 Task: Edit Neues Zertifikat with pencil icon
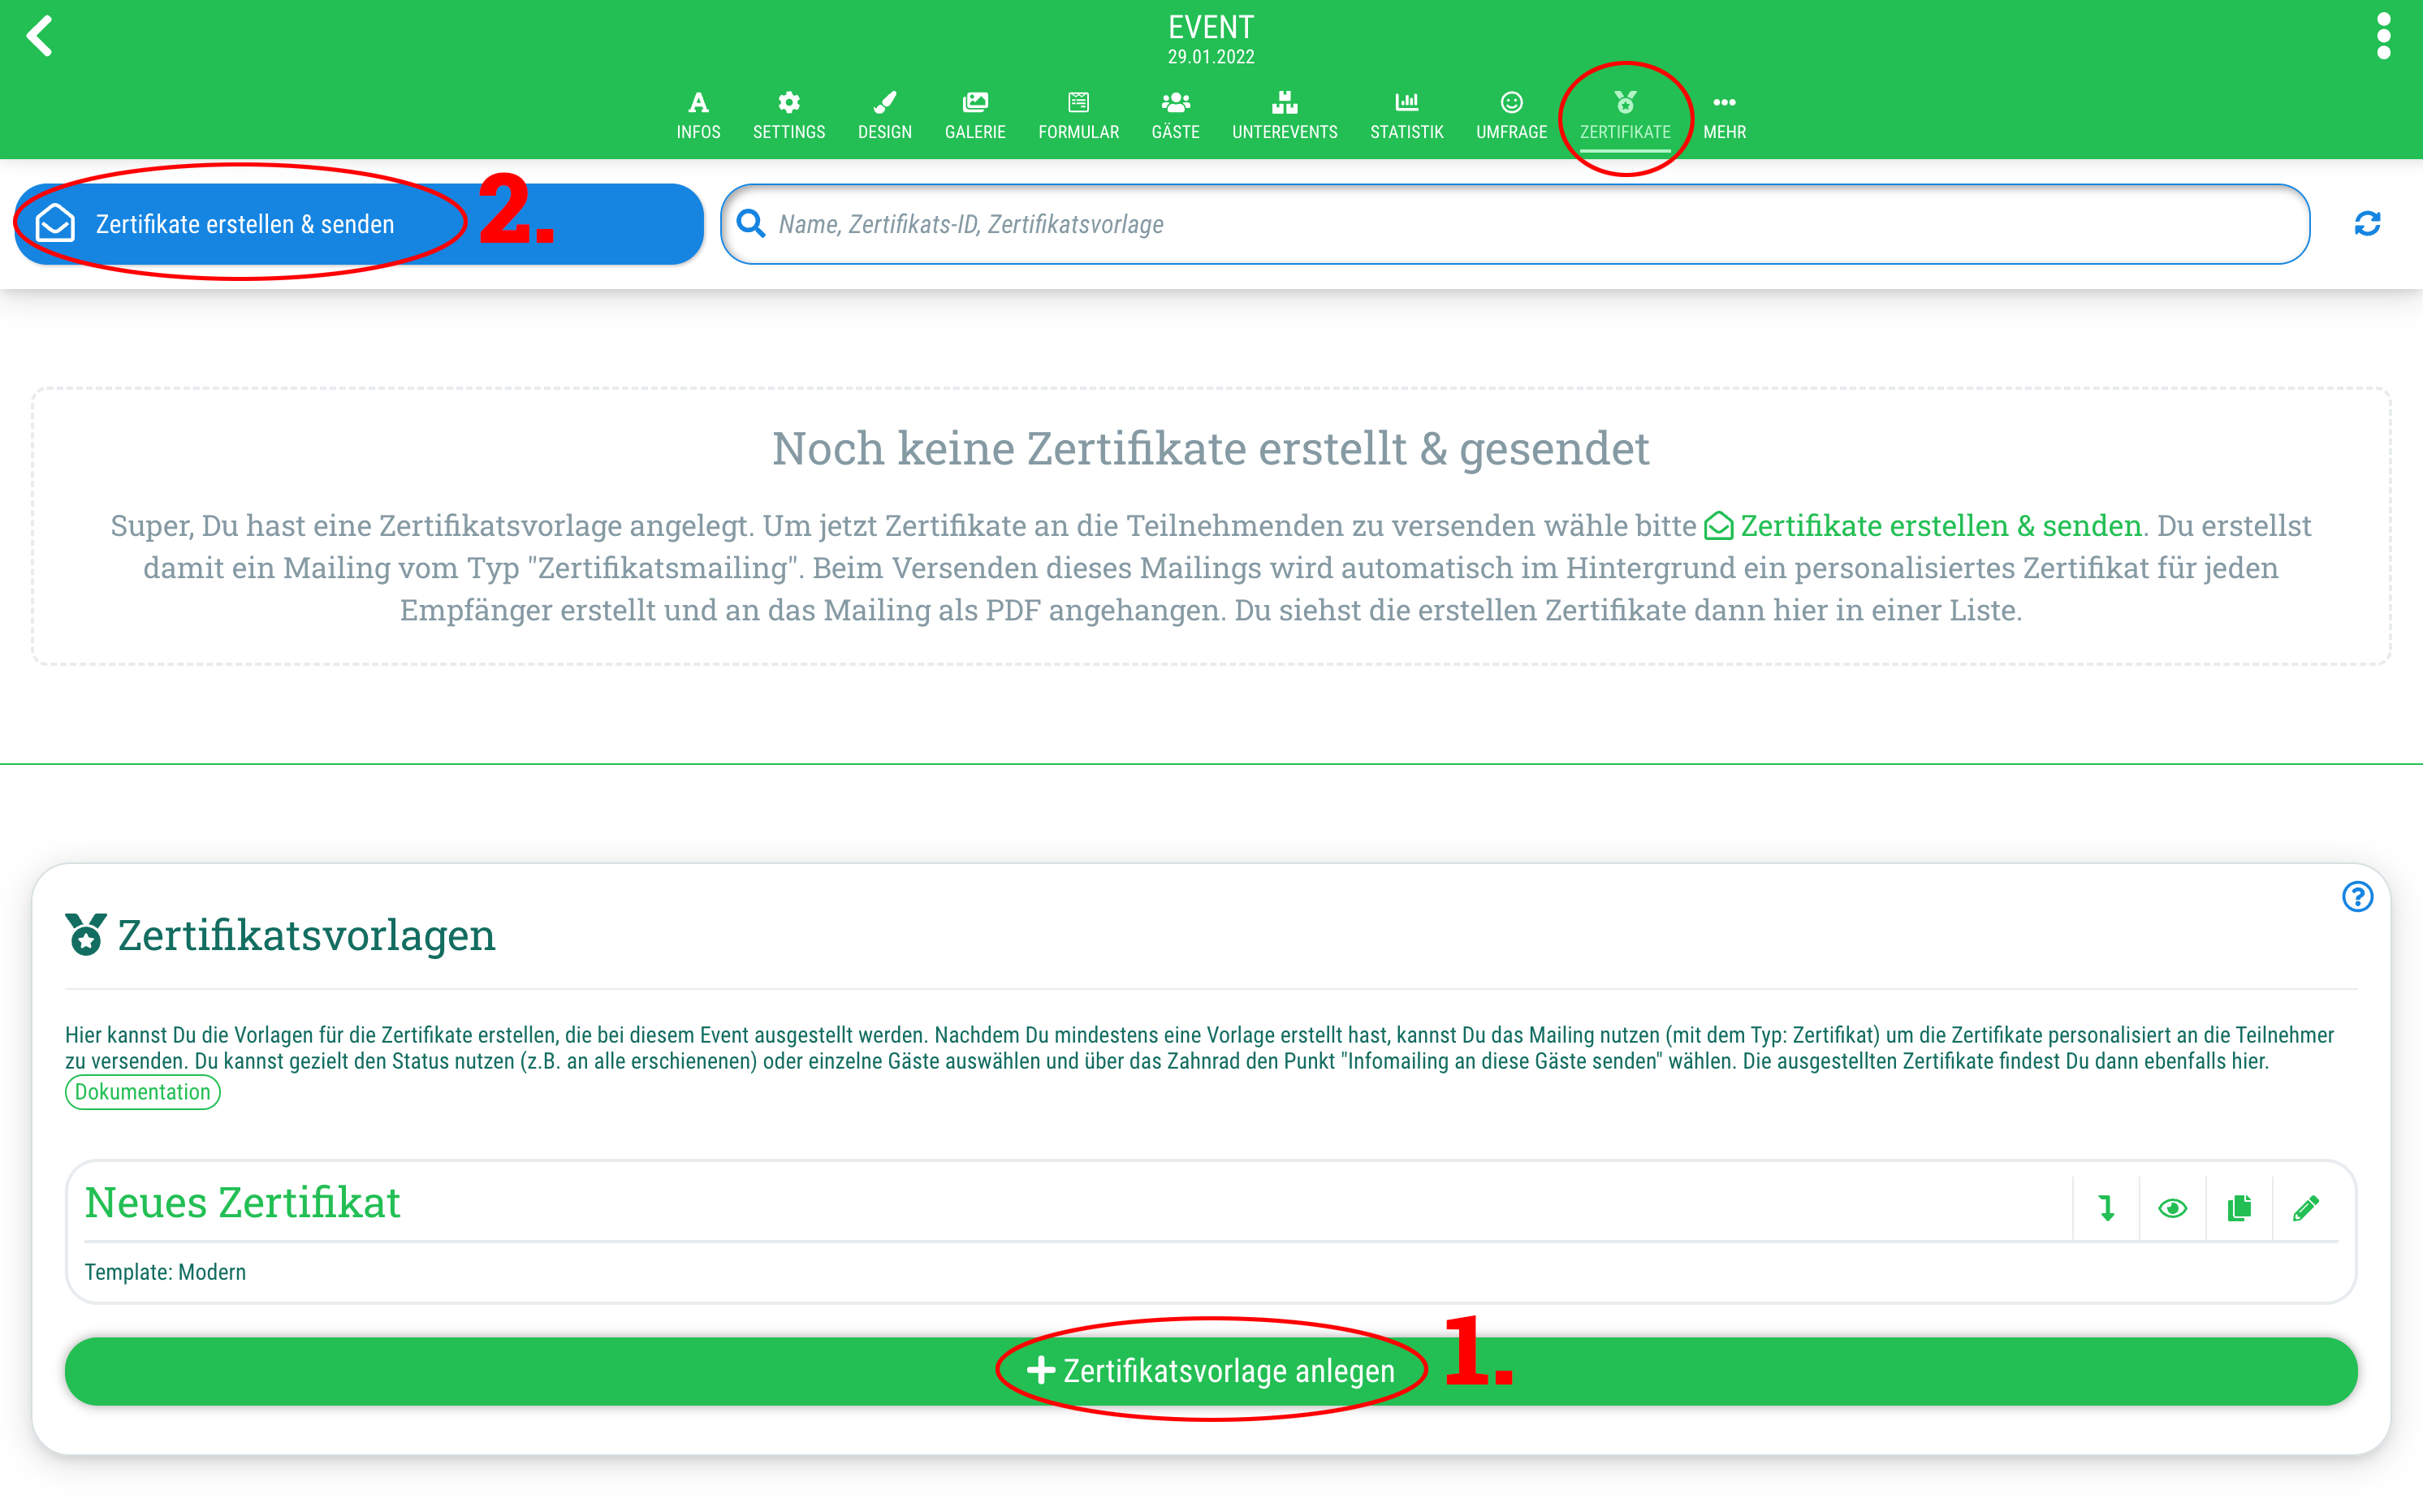(2306, 1208)
